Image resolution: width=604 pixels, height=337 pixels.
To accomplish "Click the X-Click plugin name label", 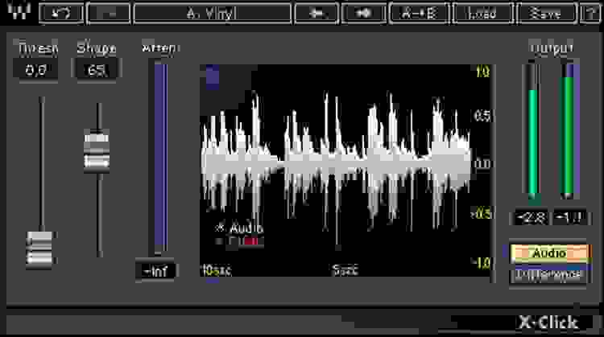I will tap(548, 323).
